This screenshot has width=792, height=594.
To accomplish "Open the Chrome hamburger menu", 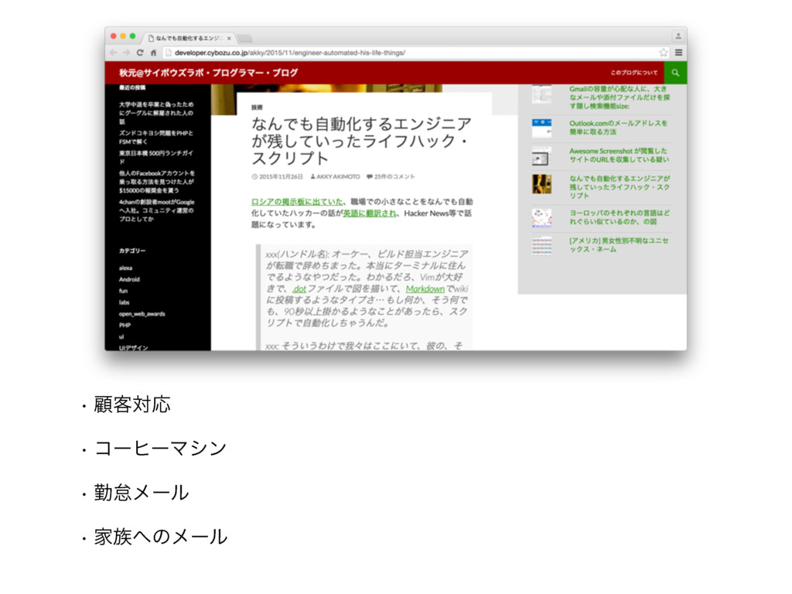I will pyautogui.click(x=679, y=53).
